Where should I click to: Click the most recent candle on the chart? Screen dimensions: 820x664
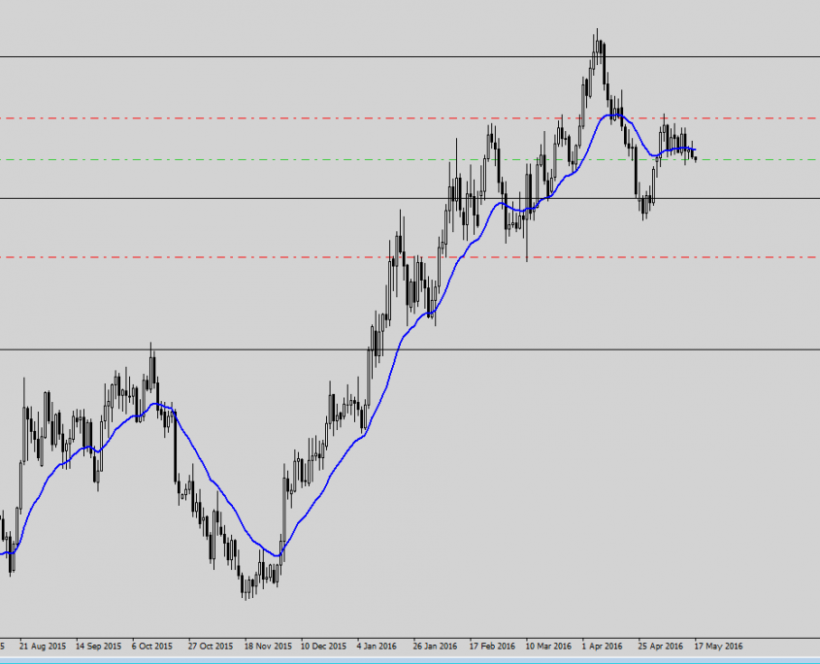tap(696, 158)
